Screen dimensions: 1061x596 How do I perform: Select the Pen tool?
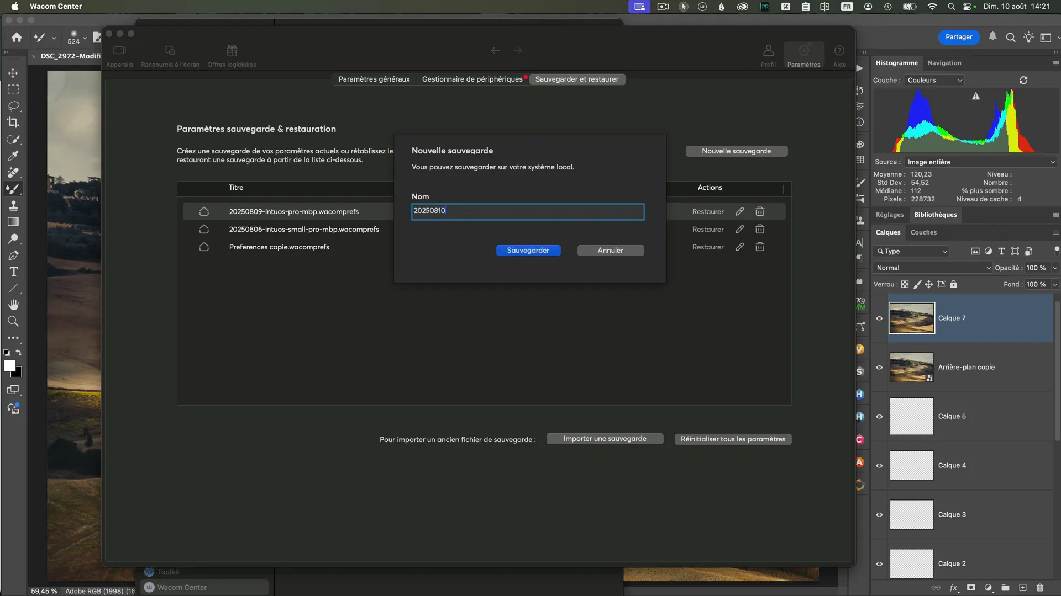pos(13,255)
